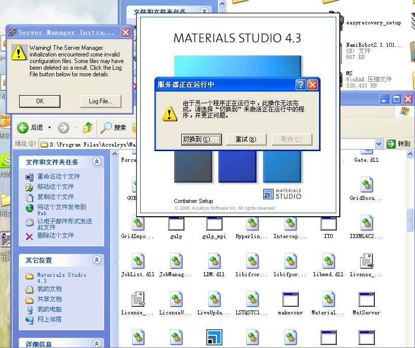This screenshot has height=348, width=415.
Task: Select the makeconv executable icon
Action: tap(291, 300)
